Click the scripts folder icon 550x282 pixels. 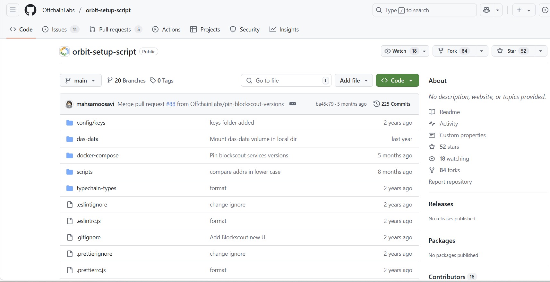(70, 172)
